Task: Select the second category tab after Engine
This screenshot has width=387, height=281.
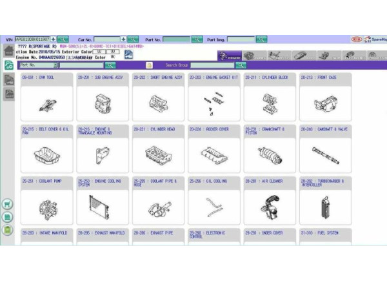Action: pyautogui.click(x=279, y=56)
